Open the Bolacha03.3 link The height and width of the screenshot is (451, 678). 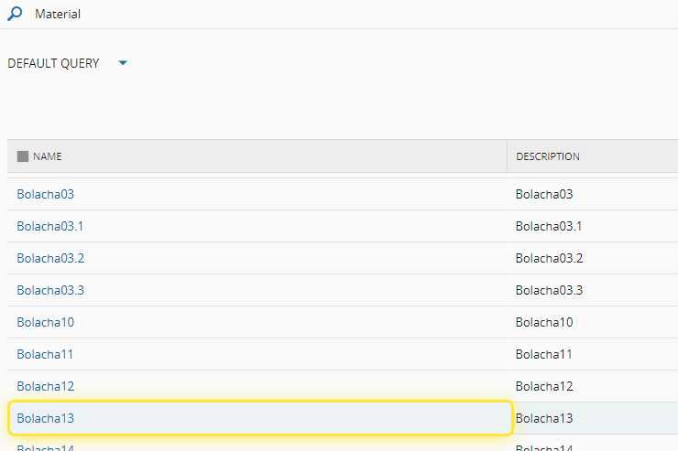click(50, 290)
